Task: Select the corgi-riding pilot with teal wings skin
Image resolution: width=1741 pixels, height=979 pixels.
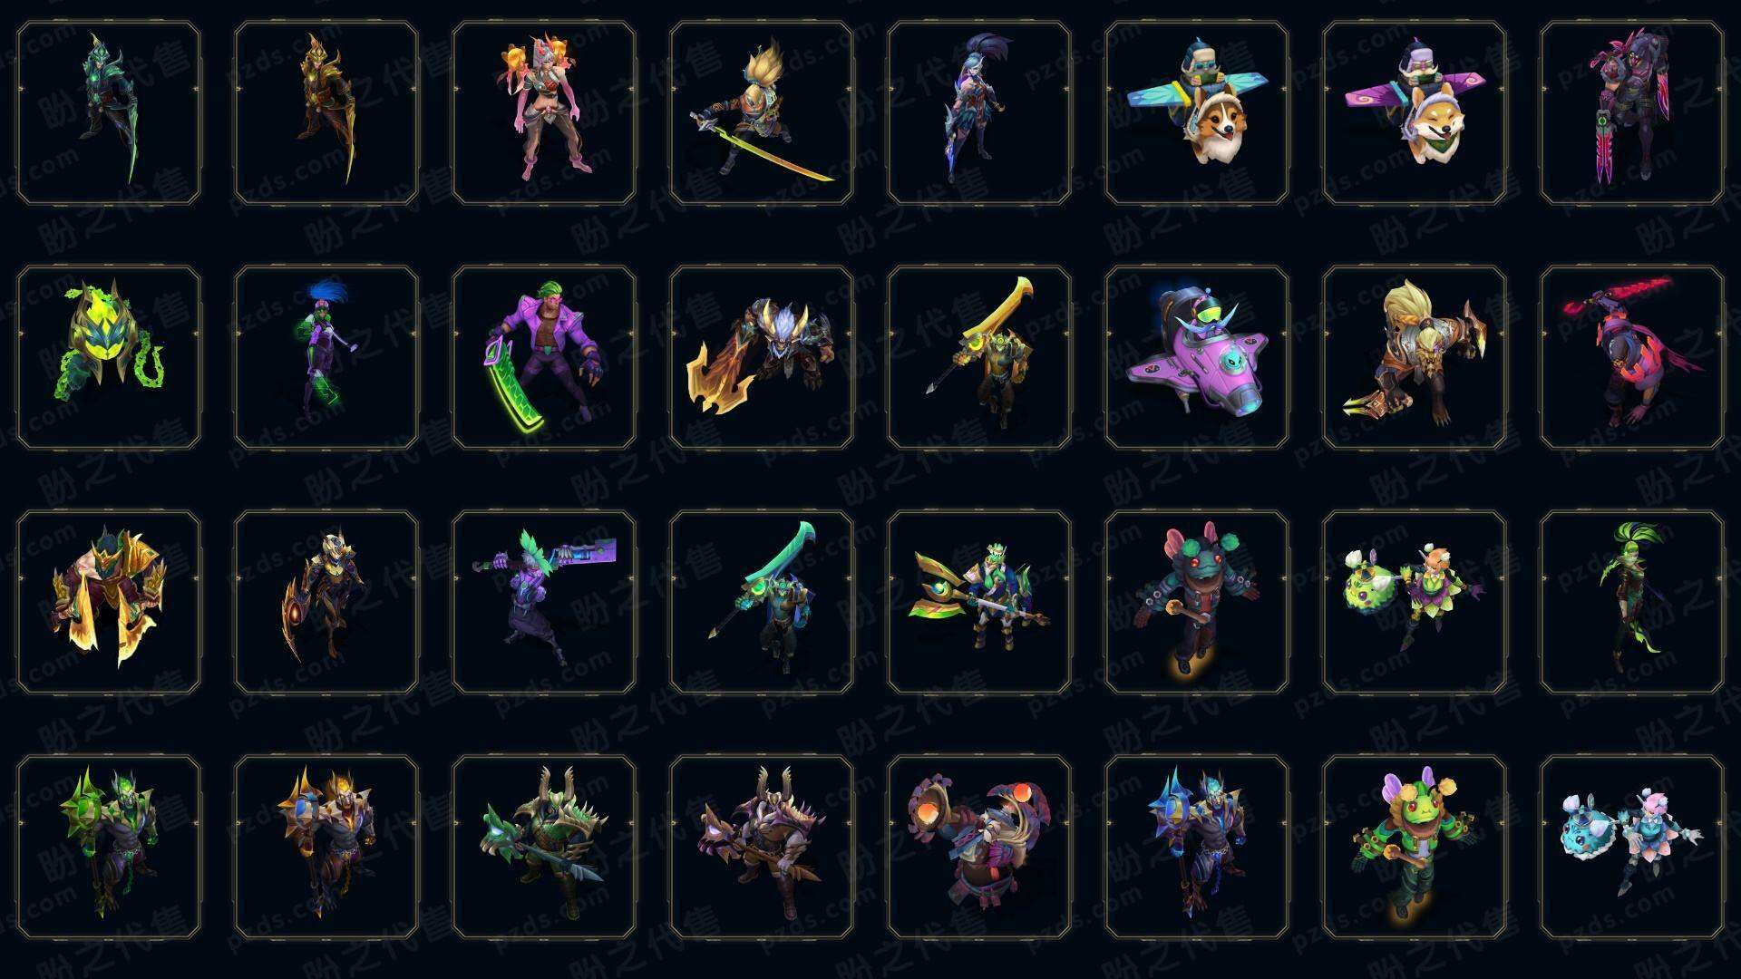Action: (1197, 113)
